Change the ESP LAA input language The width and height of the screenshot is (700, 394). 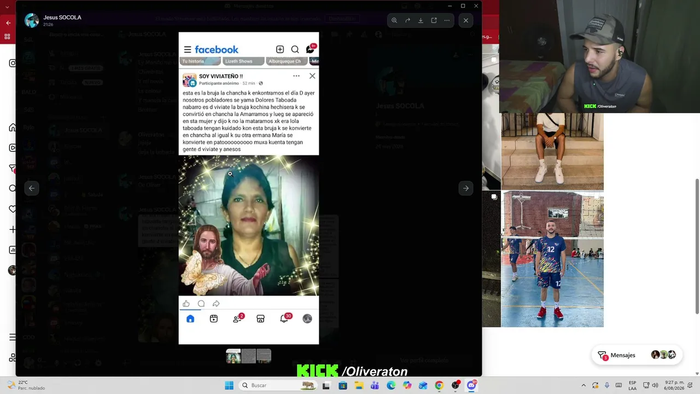pos(633,385)
